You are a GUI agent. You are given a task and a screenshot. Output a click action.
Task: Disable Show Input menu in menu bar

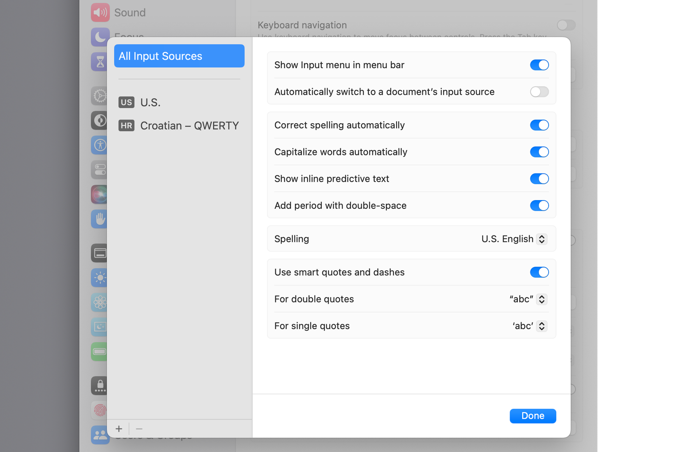click(539, 65)
